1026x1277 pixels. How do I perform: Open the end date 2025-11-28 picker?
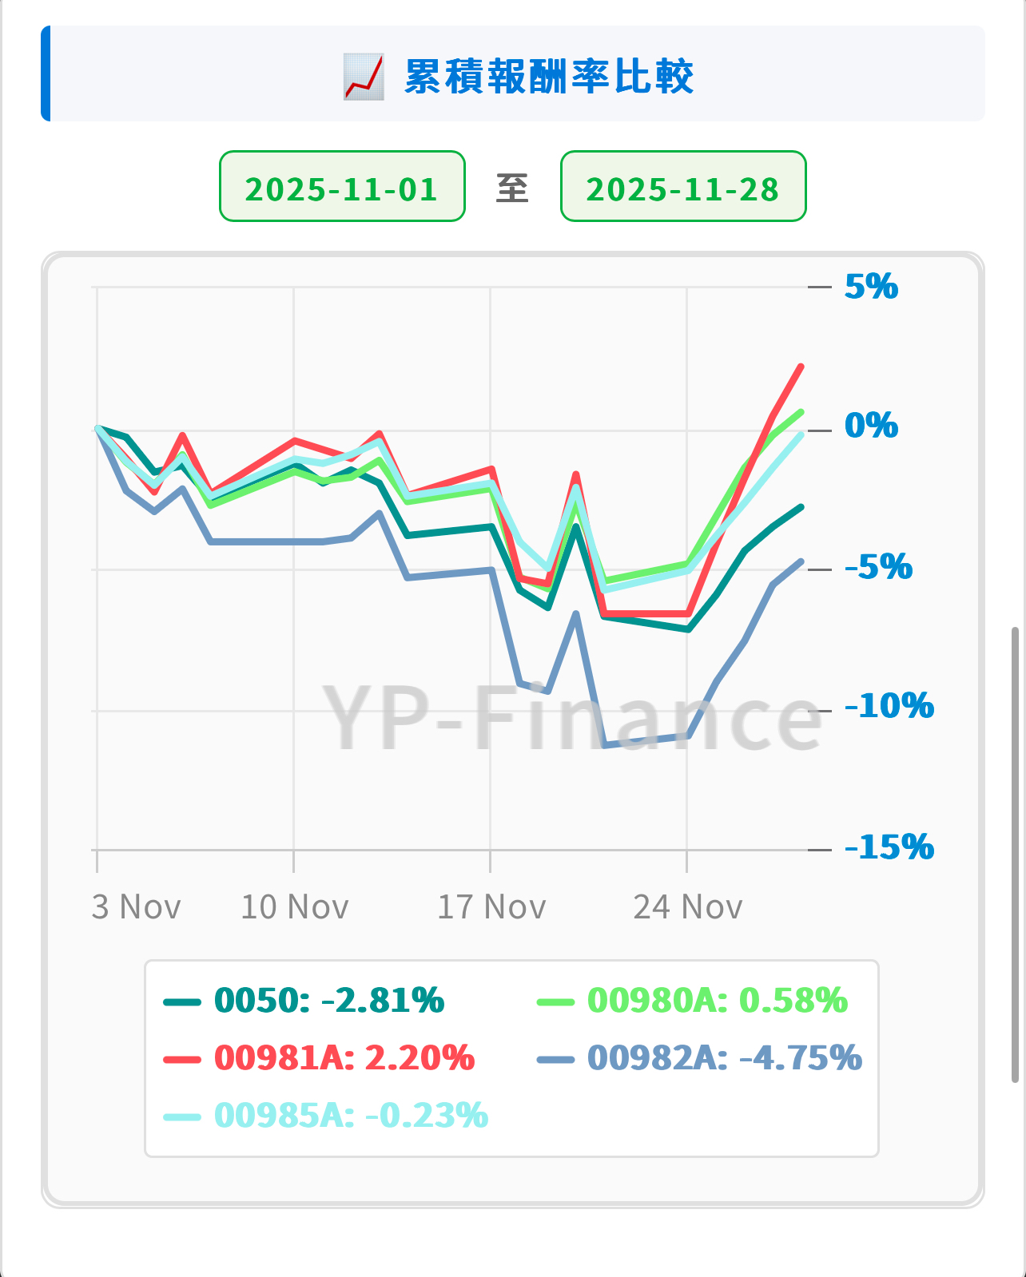[x=683, y=187]
